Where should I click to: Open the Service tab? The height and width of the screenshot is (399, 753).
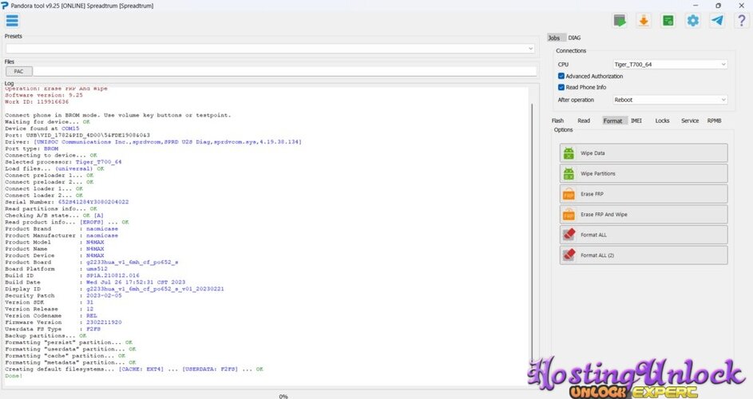coord(690,121)
